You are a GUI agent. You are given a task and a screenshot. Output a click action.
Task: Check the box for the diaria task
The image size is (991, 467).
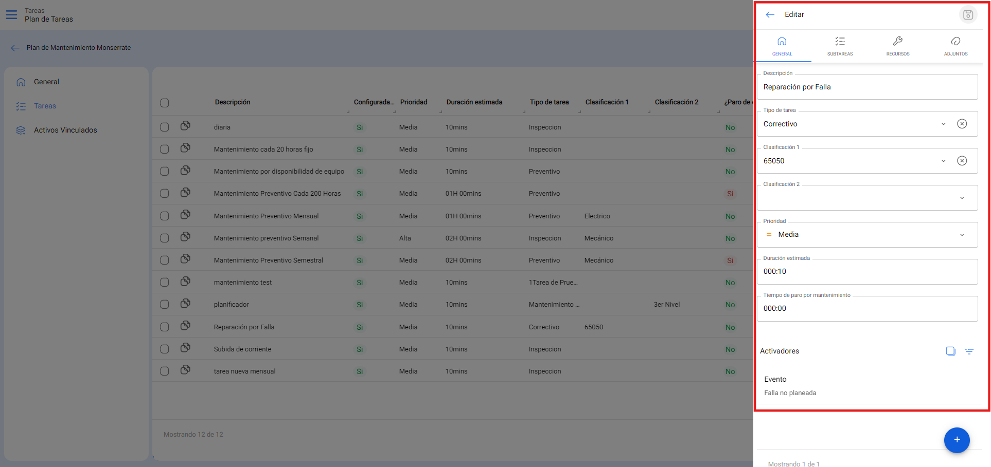pyautogui.click(x=165, y=127)
